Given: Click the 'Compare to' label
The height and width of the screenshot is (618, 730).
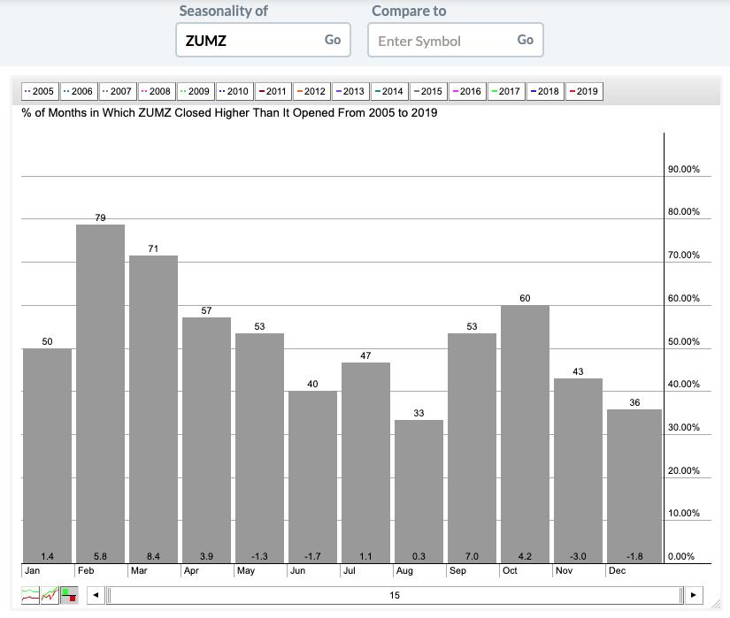Looking at the screenshot, I should click(409, 11).
